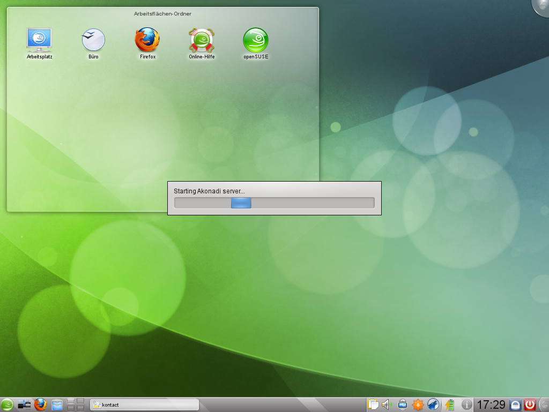Image resolution: width=549 pixels, height=412 pixels.
Task: Click the Akonadi server progress bar
Action: pos(274,203)
